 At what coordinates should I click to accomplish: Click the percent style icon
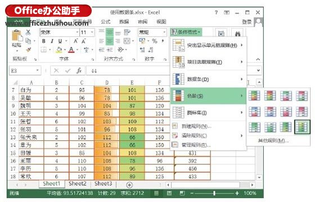[154, 41]
